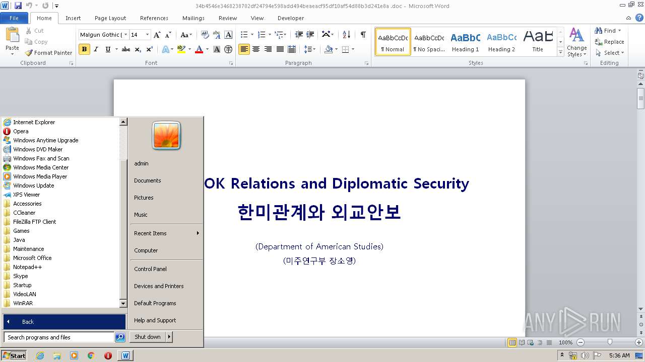Screen dimensions: 645x362
Task: Click the Sort icon
Action: tap(346, 35)
